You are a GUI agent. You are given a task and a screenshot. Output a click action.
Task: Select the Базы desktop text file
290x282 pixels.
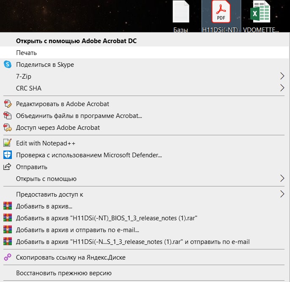pyautogui.click(x=181, y=16)
